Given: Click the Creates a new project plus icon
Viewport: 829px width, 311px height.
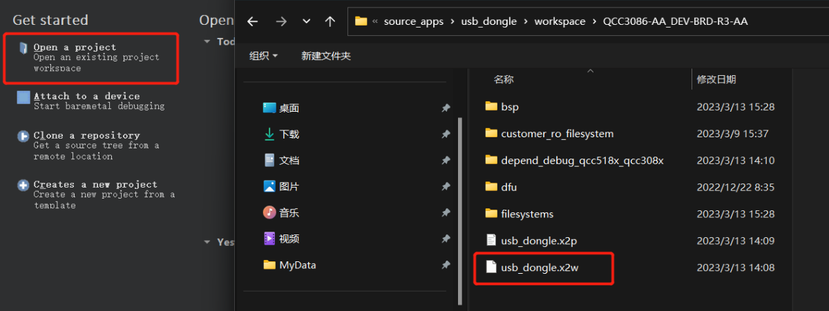Looking at the screenshot, I should point(23,185).
